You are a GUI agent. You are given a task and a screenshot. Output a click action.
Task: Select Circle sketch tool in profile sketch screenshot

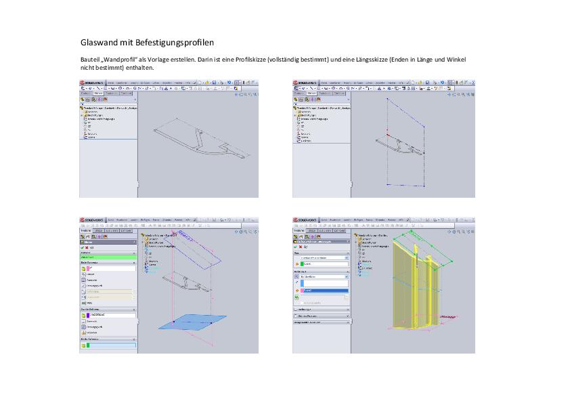pos(120,88)
